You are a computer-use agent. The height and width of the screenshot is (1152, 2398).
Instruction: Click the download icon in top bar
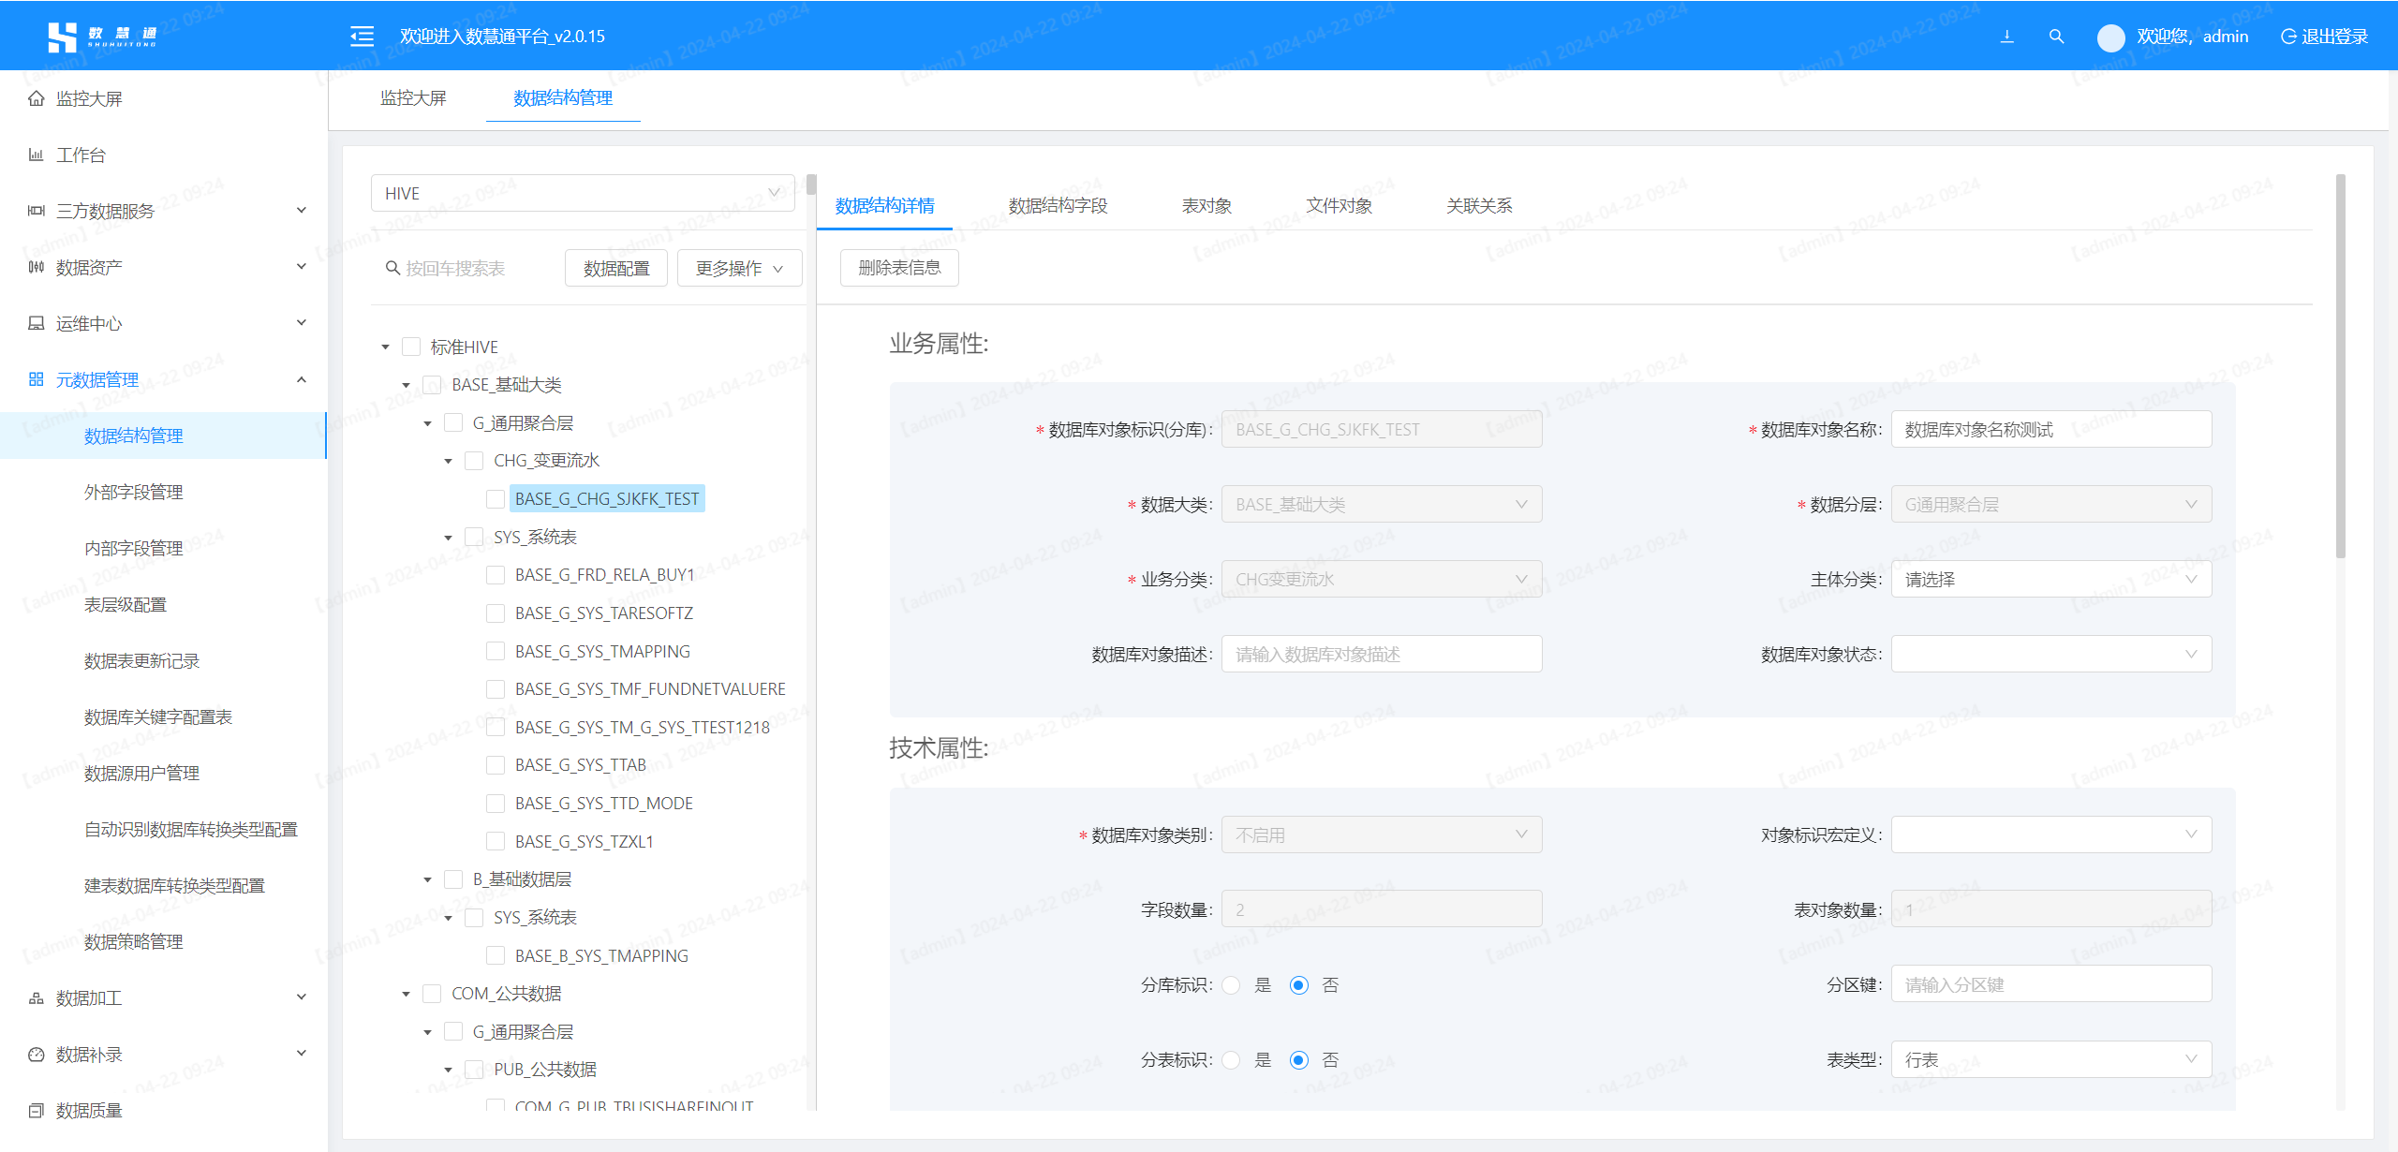coord(2006,37)
